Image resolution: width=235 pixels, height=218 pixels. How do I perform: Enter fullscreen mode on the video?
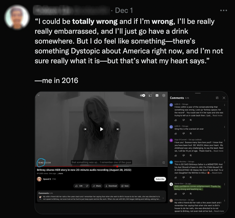(x=164, y=163)
